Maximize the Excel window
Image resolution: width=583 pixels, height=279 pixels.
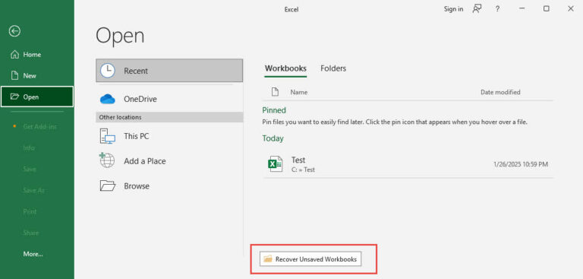(547, 9)
